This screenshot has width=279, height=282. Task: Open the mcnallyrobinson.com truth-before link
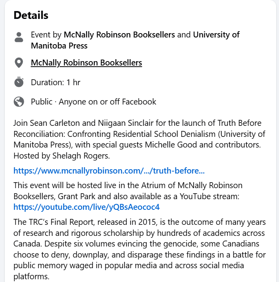109,171
